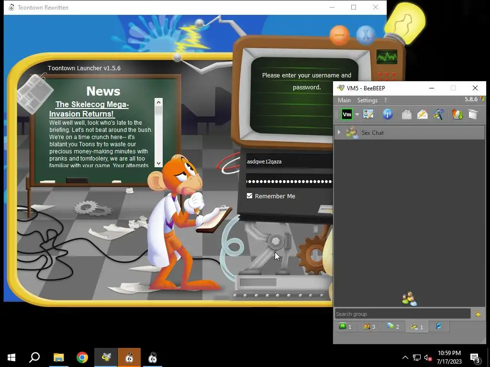This screenshot has width=490, height=367.
Task: Switch to the blue flag tab in BeeBEEP
Action: 439,326
